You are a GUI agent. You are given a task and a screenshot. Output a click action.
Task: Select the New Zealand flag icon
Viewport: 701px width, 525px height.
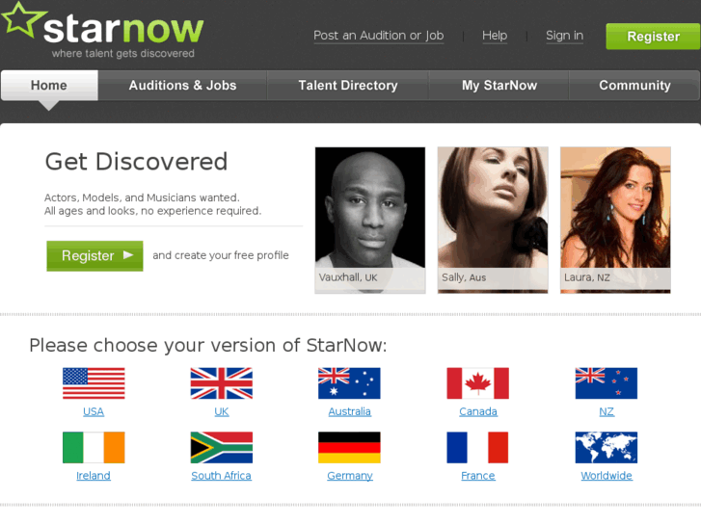[x=607, y=383]
